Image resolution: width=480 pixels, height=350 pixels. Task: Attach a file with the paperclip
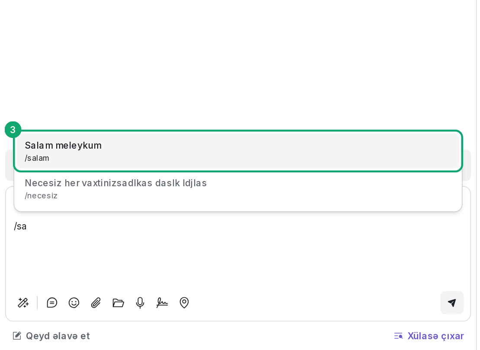96,302
